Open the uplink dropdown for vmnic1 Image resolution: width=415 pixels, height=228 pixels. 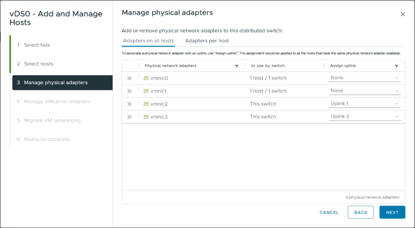point(364,91)
